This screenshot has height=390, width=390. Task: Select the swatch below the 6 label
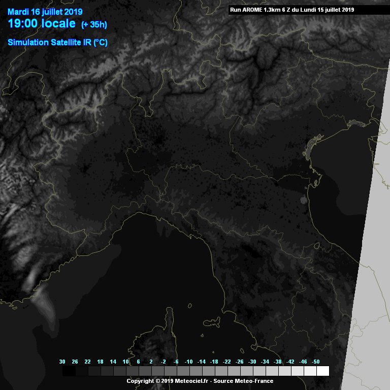coord(145,371)
